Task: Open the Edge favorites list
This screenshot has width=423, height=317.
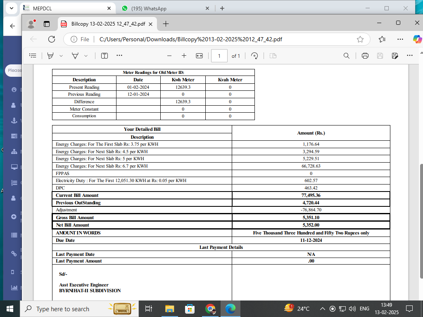Action: (x=382, y=39)
